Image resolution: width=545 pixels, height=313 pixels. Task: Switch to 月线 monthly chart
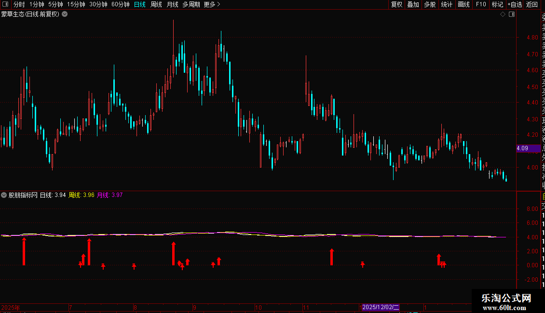point(172,4)
